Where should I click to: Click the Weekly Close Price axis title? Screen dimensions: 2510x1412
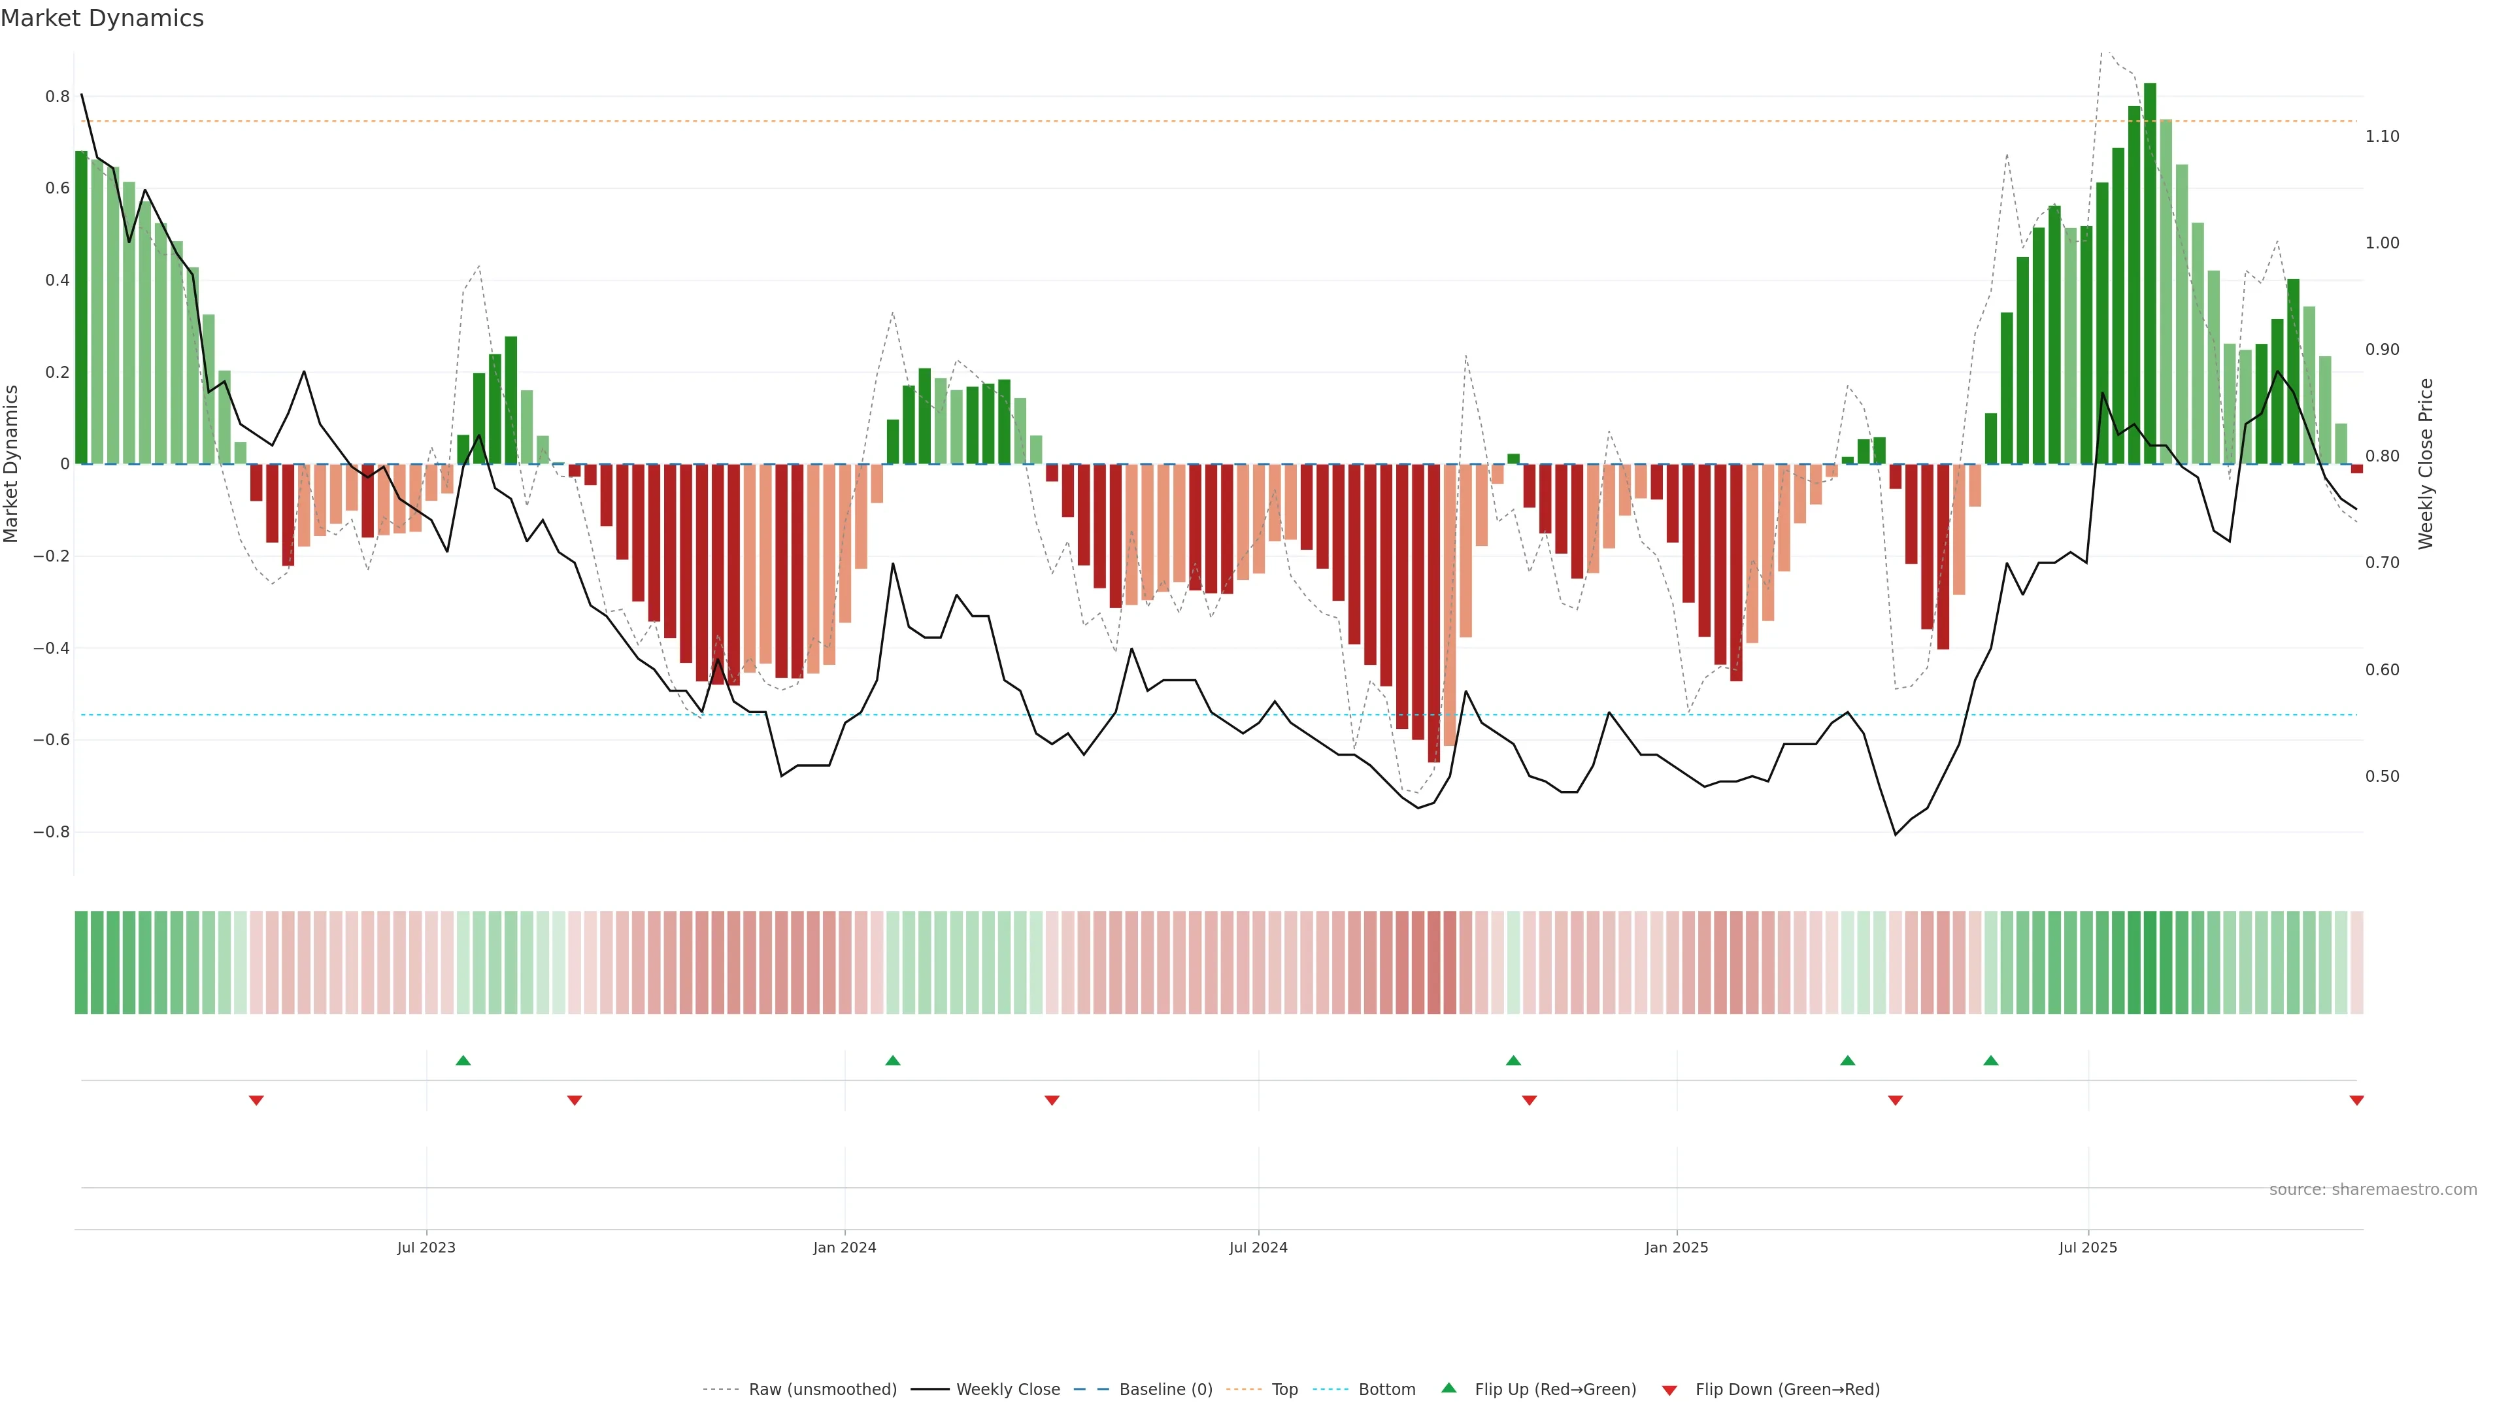[2425, 464]
